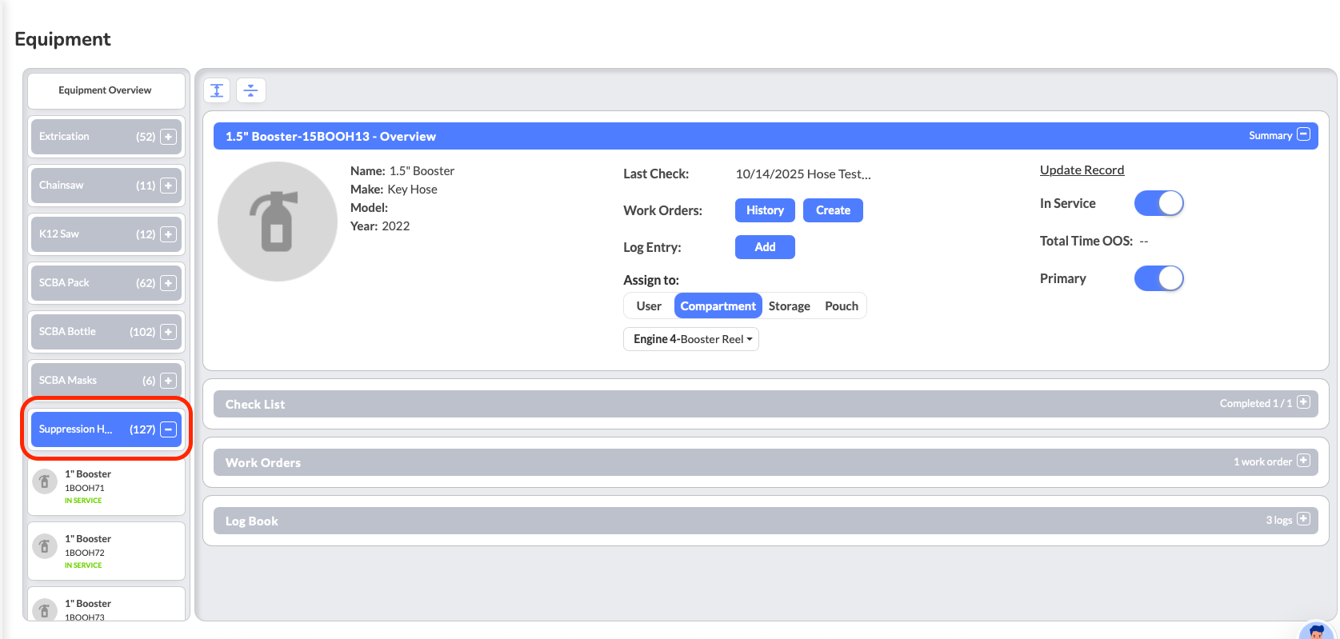Select Storage assignment option
This screenshot has height=639, width=1340.
pos(789,306)
